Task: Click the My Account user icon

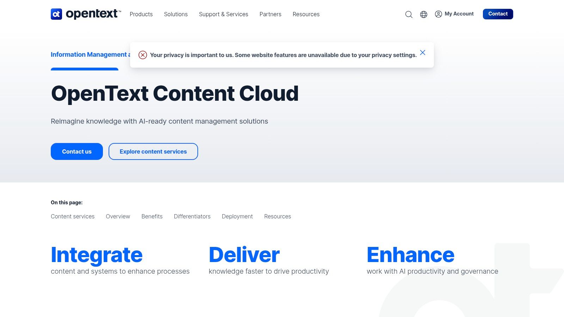Action: (x=439, y=14)
